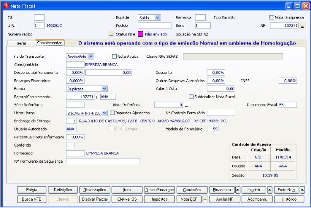Image resolution: width=311 pixels, height=208 pixels.
Task: Click the Prévia button
Action: [x=31, y=190]
